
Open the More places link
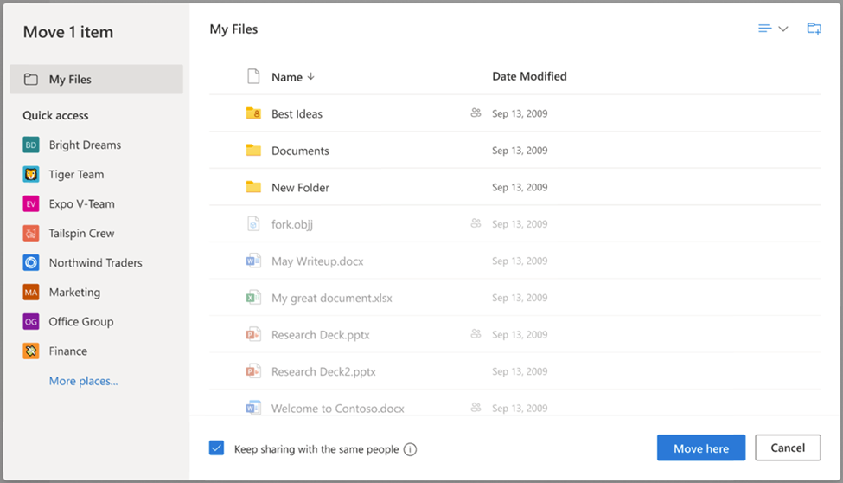point(83,381)
